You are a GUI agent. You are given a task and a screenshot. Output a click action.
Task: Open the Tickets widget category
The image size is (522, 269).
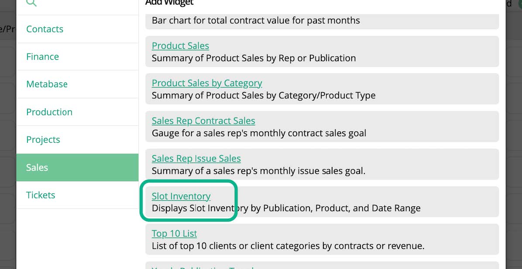coord(41,195)
